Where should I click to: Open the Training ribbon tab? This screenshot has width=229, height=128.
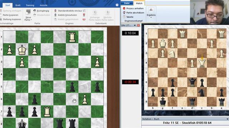(x=30, y=5)
